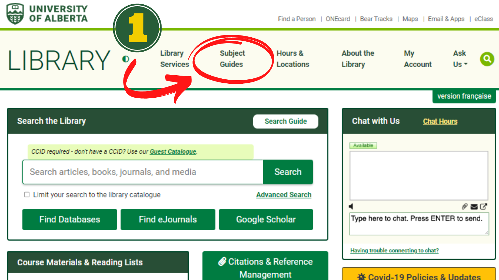Tick the limit search to library catalogue checkbox
Screen dimensions: 499x280
click(27, 194)
